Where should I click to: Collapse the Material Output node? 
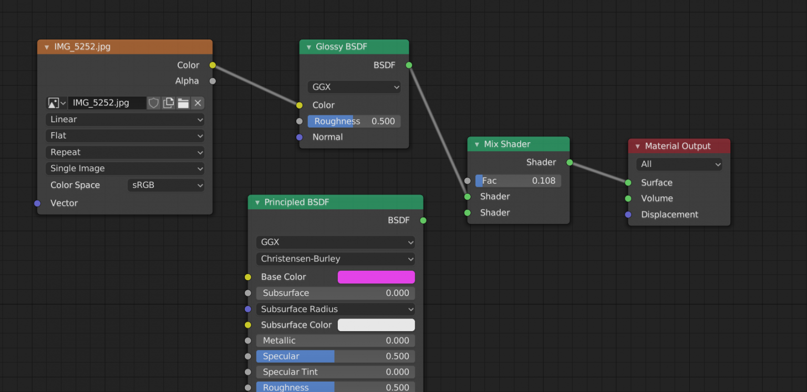coord(637,146)
